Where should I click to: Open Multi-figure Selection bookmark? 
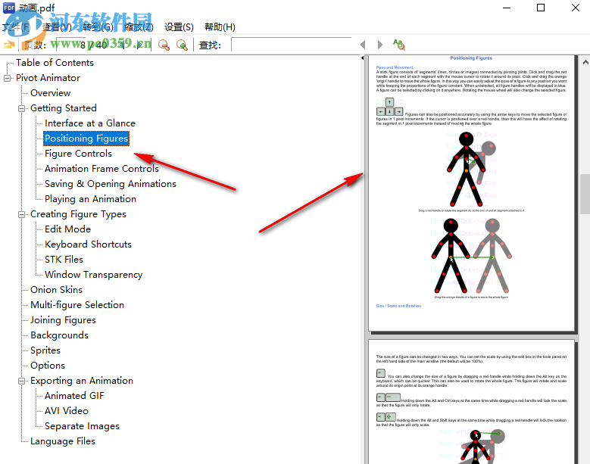(77, 305)
